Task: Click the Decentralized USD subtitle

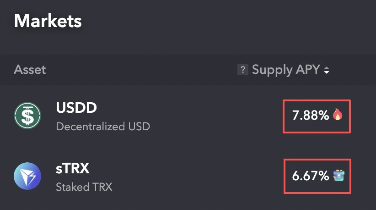Action: pos(103,126)
